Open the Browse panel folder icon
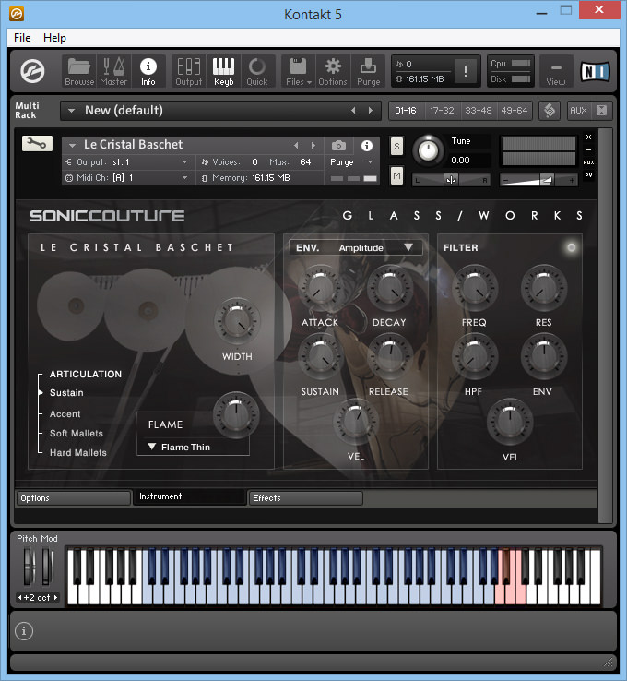 click(79, 71)
